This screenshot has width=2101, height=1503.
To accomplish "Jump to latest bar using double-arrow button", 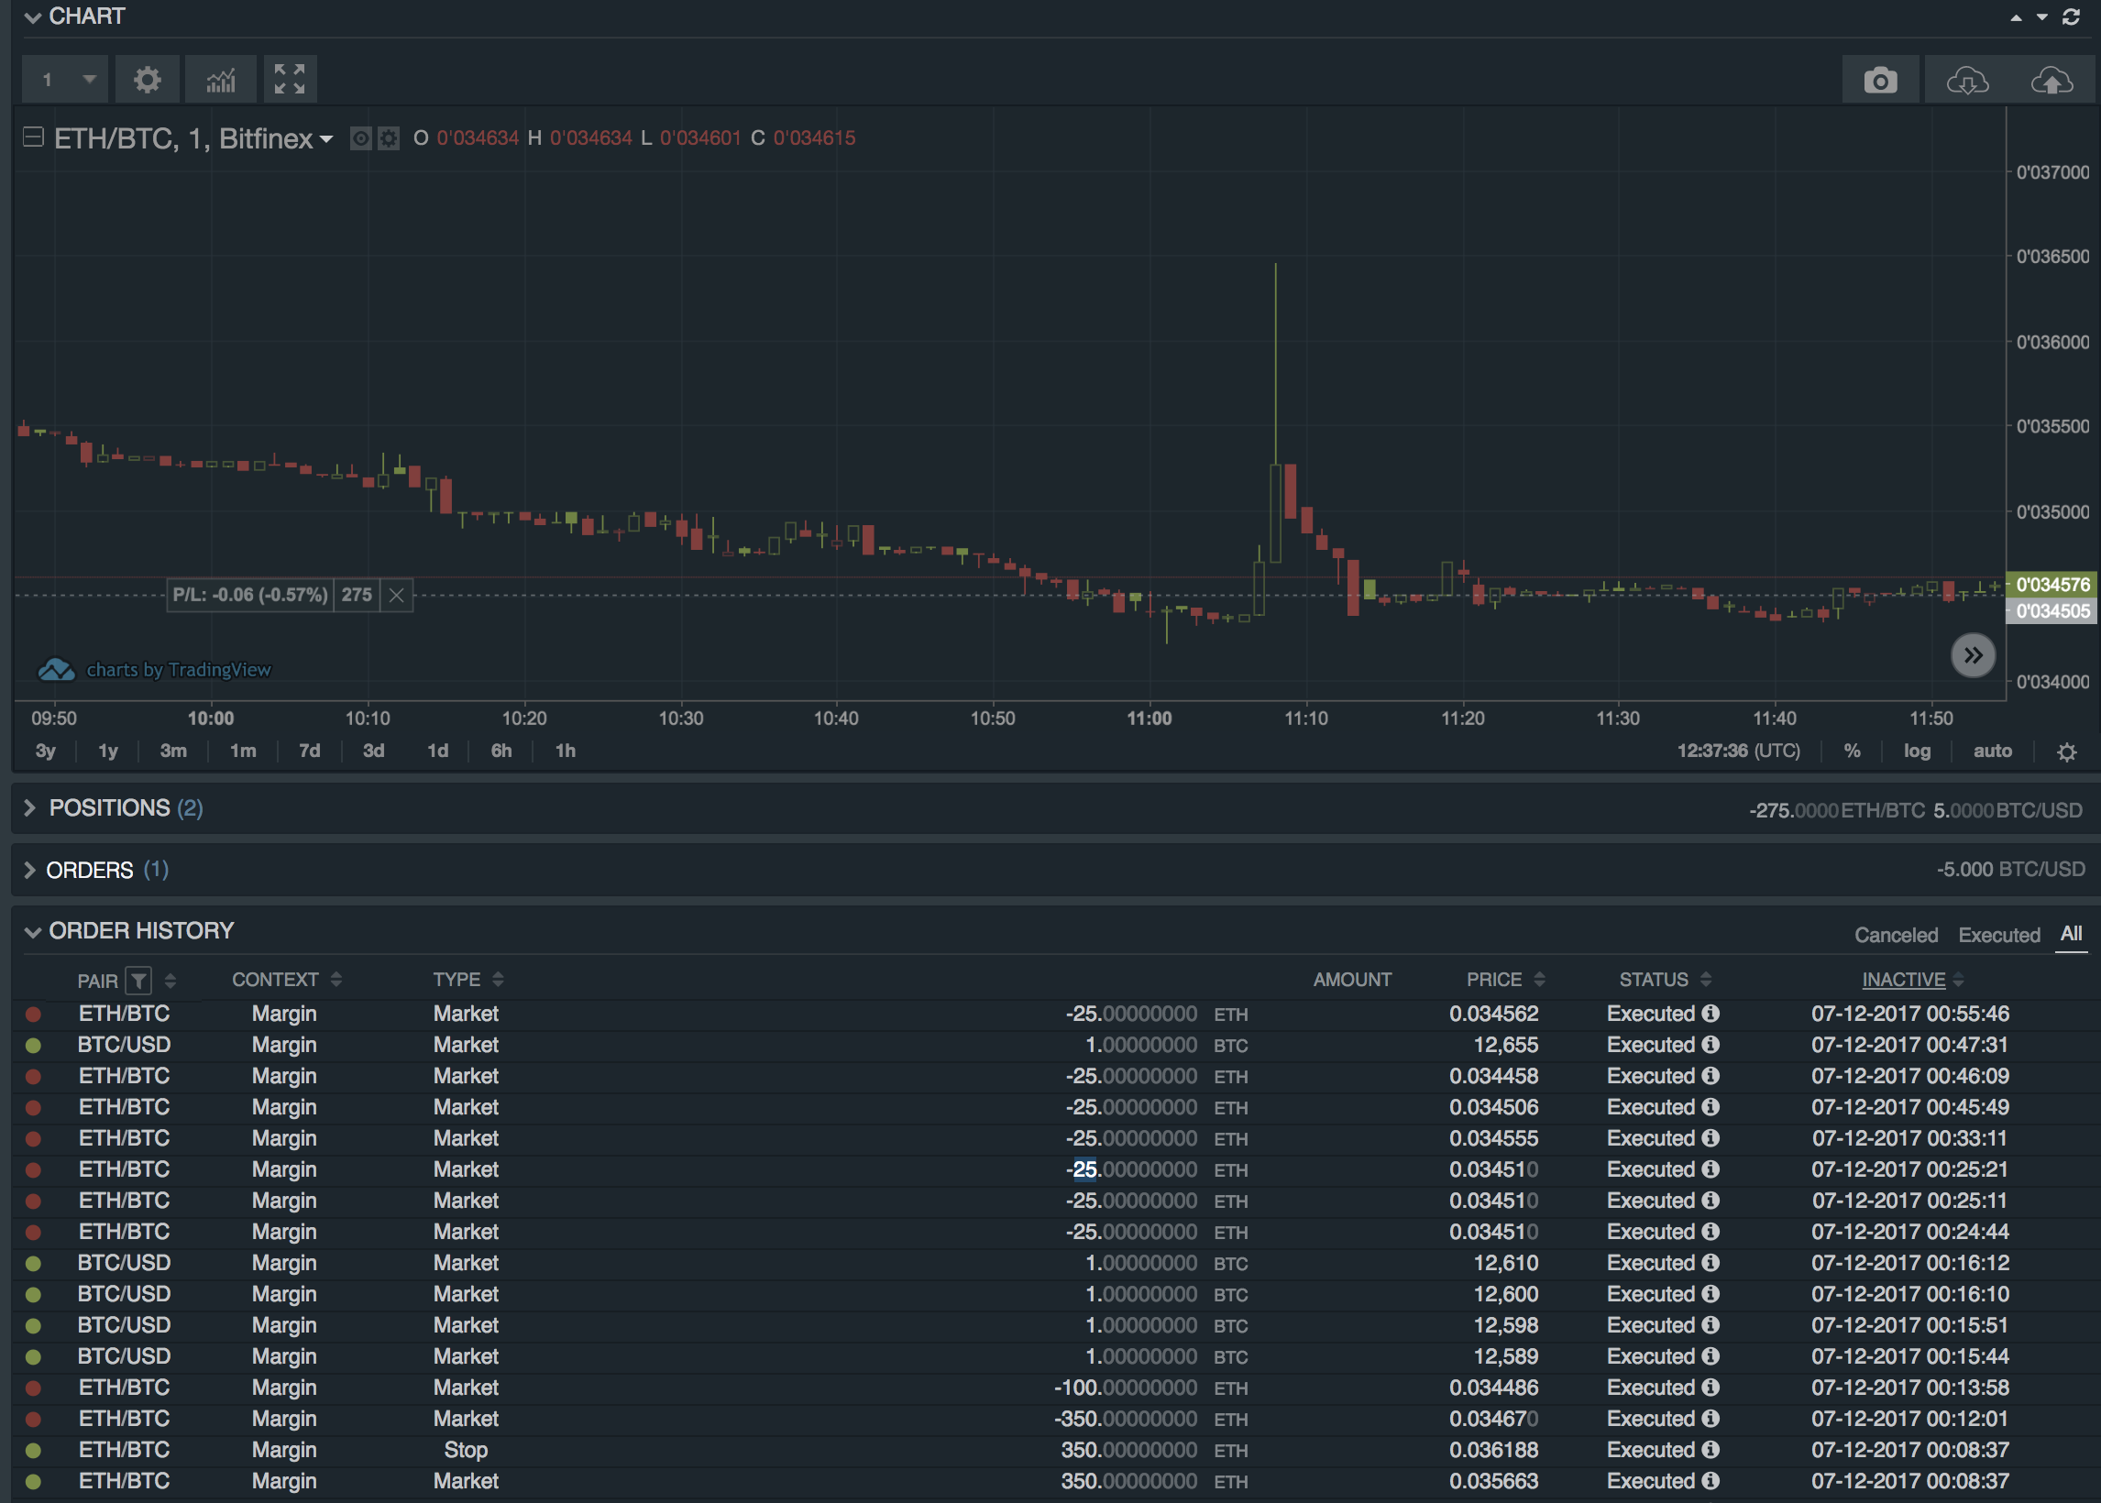I will tap(1973, 655).
